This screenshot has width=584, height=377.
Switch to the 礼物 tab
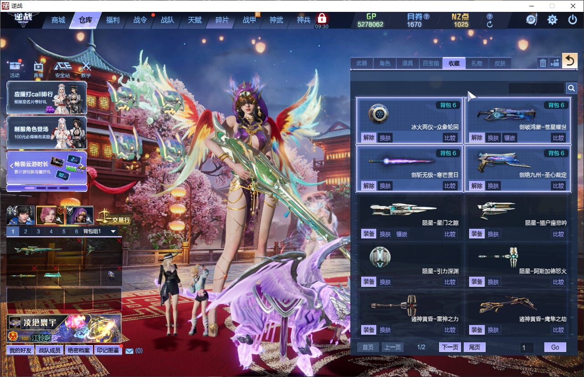pyautogui.click(x=477, y=63)
